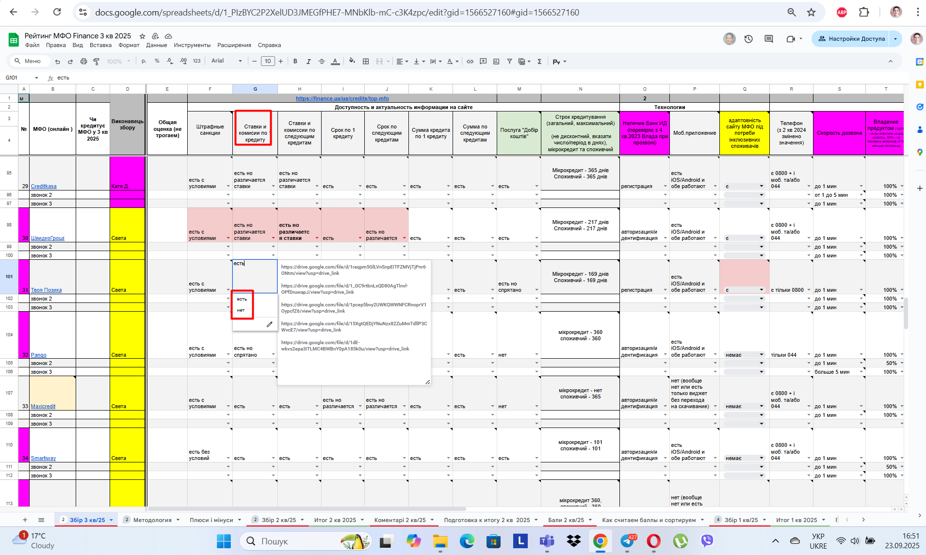Image resolution: width=926 pixels, height=555 pixels.
Task: Open Google Maps in side panel
Action: (919, 152)
